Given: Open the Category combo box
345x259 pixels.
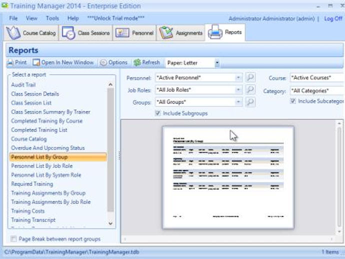Looking at the screenshot, I should (x=317, y=90).
